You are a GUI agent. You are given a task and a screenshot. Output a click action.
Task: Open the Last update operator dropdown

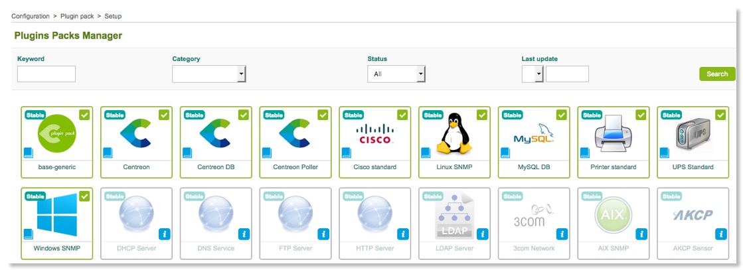533,74
